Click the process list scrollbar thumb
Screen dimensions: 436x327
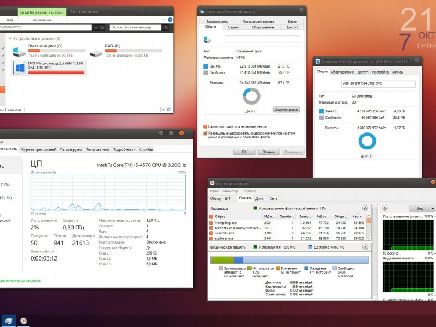[x=369, y=221]
